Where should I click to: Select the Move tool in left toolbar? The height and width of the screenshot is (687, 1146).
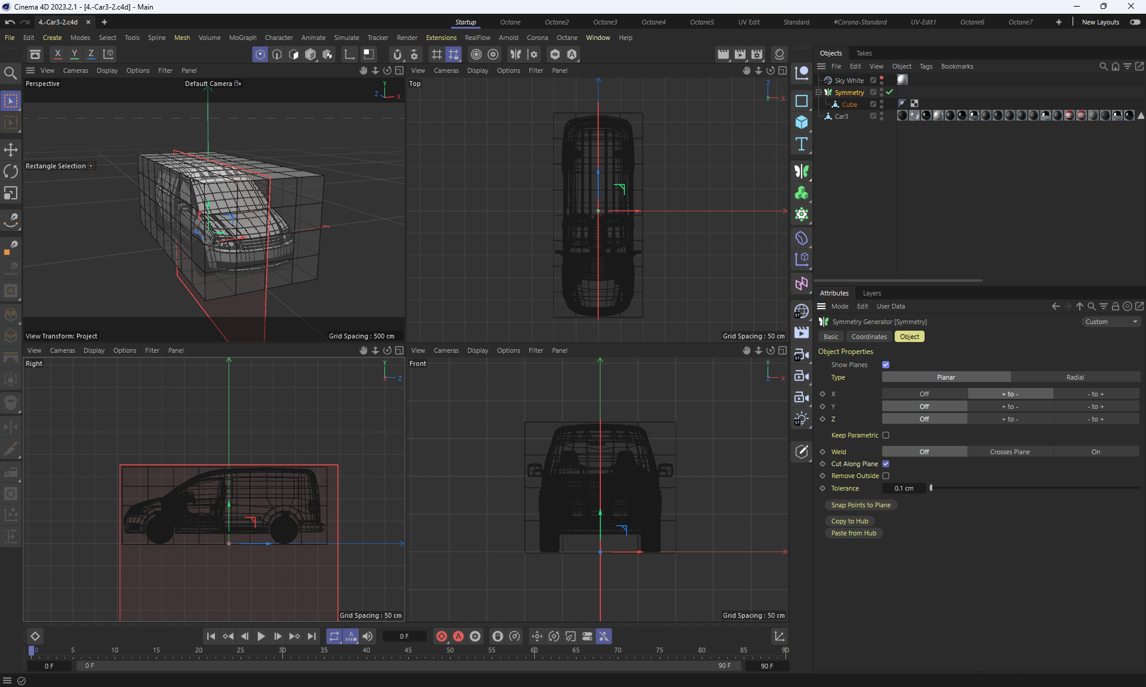tap(11, 149)
